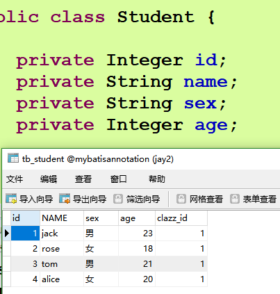Click the Import Wizard icon (导入向导)

pos(11,199)
